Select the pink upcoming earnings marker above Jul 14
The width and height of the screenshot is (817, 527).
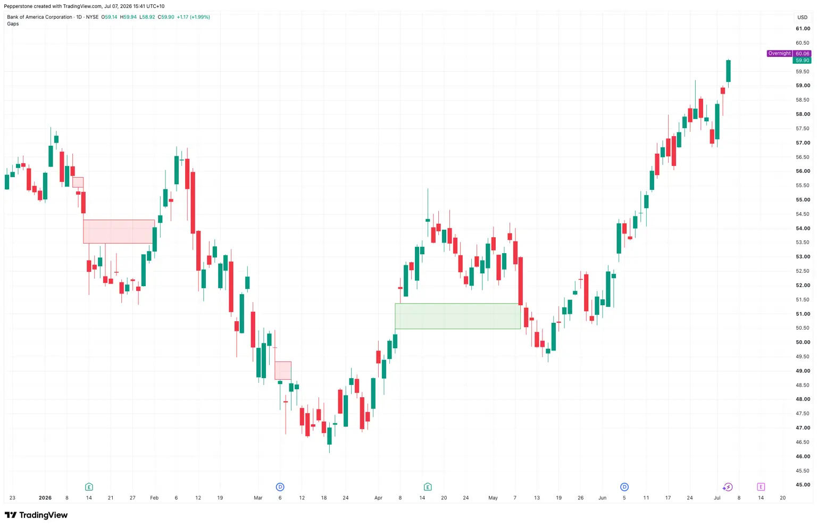(761, 487)
